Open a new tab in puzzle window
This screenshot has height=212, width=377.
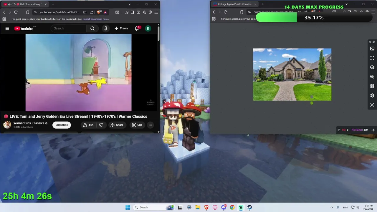[x=262, y=4]
